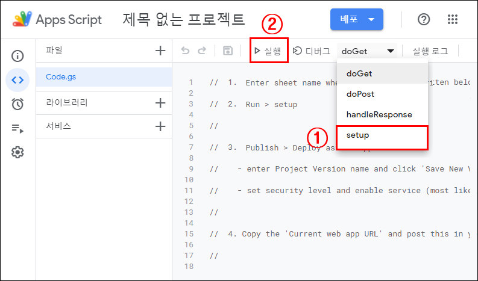
Task: Open Project Settings gear icon
Action: pyautogui.click(x=17, y=152)
